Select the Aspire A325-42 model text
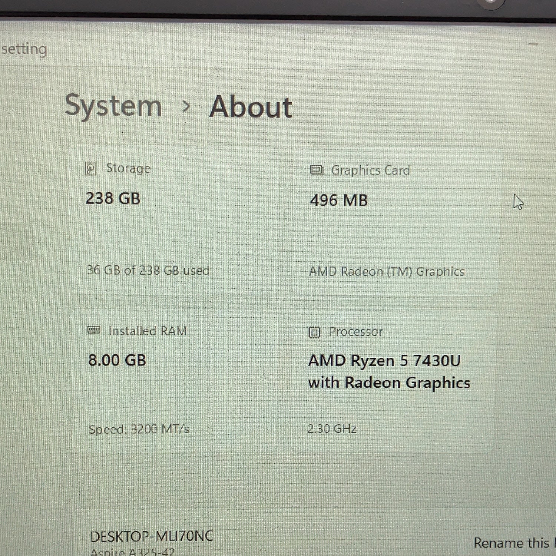 pyautogui.click(x=132, y=552)
